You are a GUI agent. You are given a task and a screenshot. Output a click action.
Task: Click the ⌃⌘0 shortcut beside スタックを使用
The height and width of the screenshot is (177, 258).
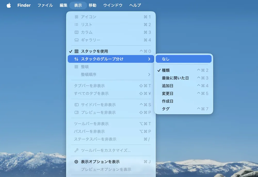[145, 51]
